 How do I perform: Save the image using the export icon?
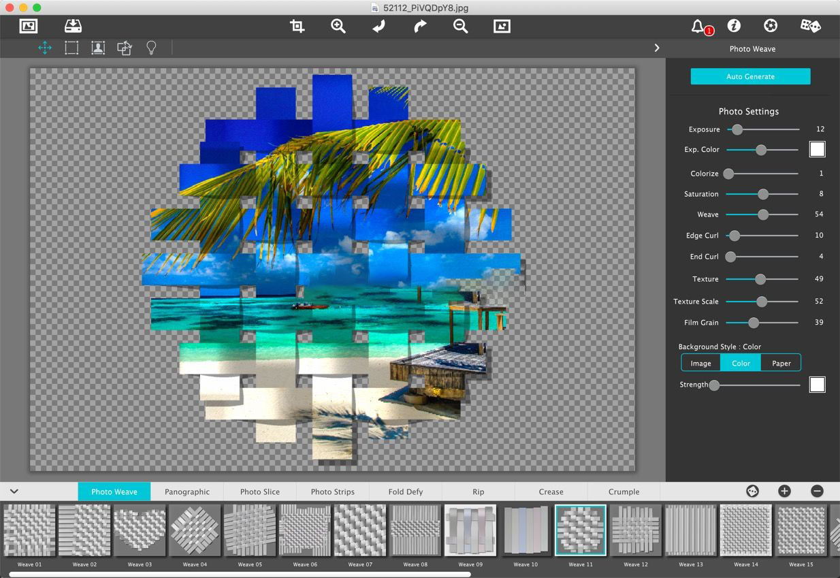[x=73, y=26]
